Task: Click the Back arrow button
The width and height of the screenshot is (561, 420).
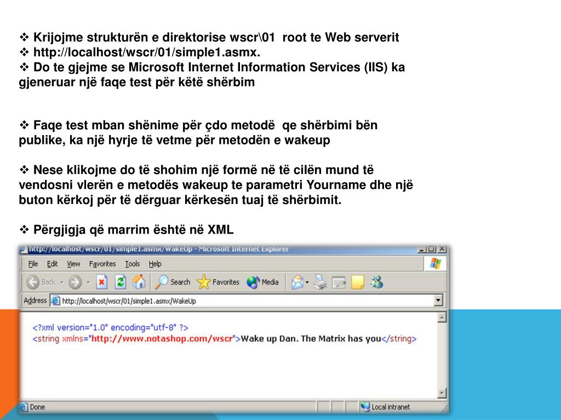Action: click(x=33, y=282)
